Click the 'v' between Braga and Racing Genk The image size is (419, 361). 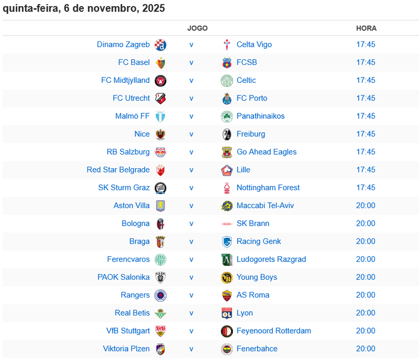pos(191,242)
